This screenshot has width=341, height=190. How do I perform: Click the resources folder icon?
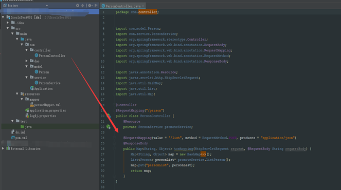coord(22,94)
